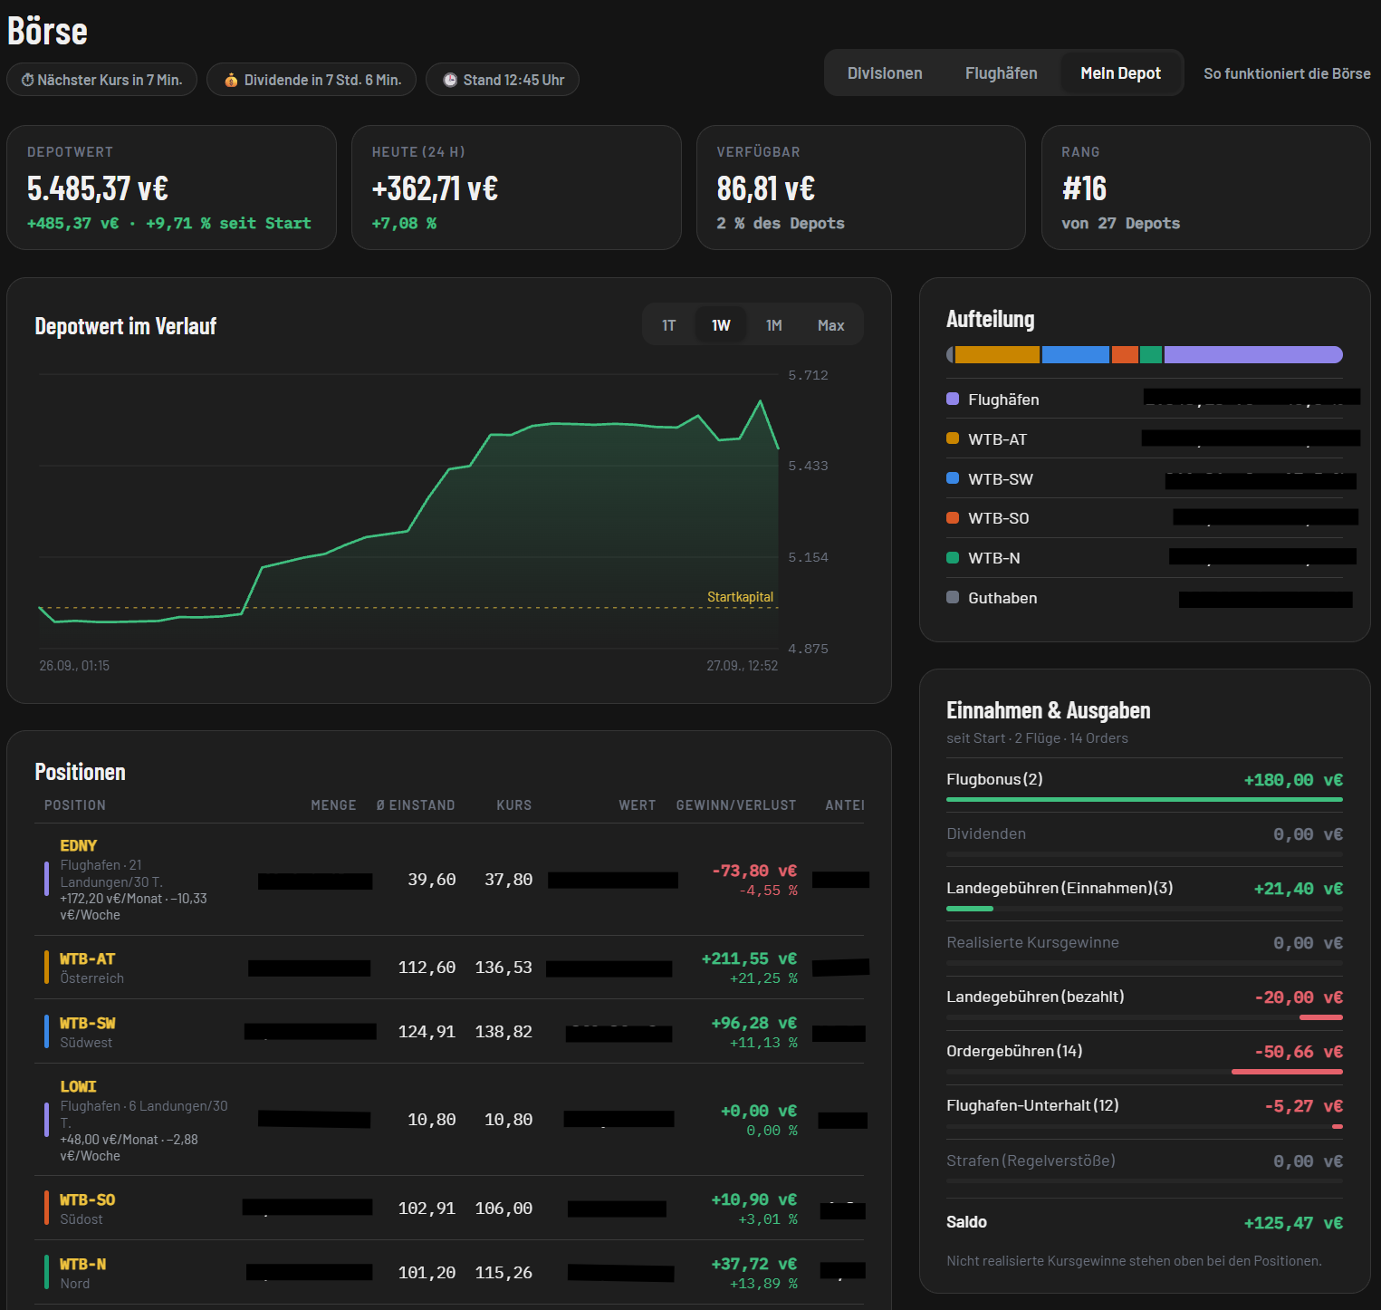1381x1310 pixels.
Task: Click the gray Guthaben legend swatch
Action: click(953, 597)
